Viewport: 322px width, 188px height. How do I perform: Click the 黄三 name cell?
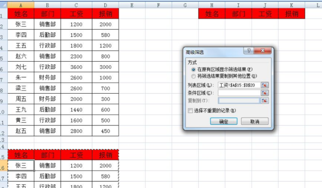pos(21,120)
